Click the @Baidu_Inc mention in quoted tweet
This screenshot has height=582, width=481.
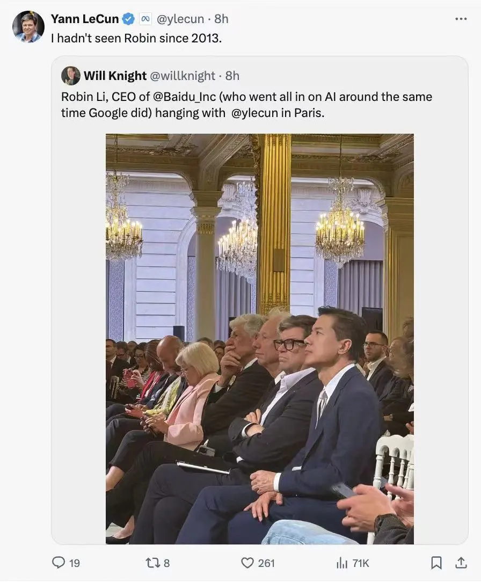[x=184, y=97]
